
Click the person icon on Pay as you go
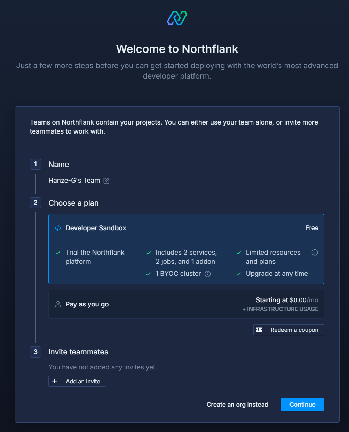click(x=58, y=304)
